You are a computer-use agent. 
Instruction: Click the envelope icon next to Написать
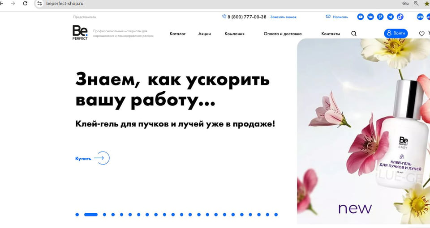coord(328,17)
